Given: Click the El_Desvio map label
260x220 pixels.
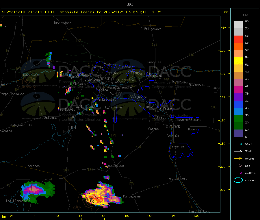Looking at the screenshot, I should 68,110.
